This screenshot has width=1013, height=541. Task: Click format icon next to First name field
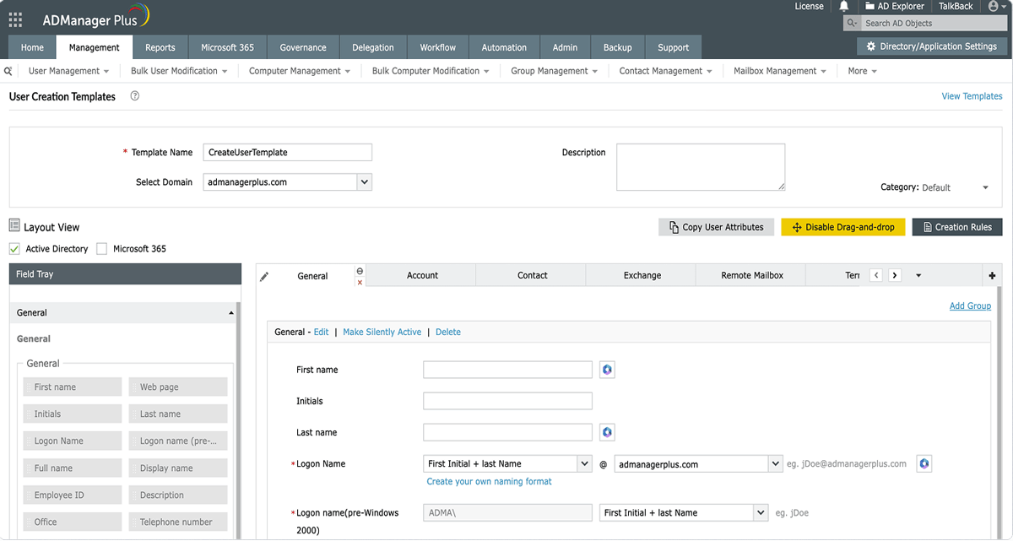click(607, 370)
